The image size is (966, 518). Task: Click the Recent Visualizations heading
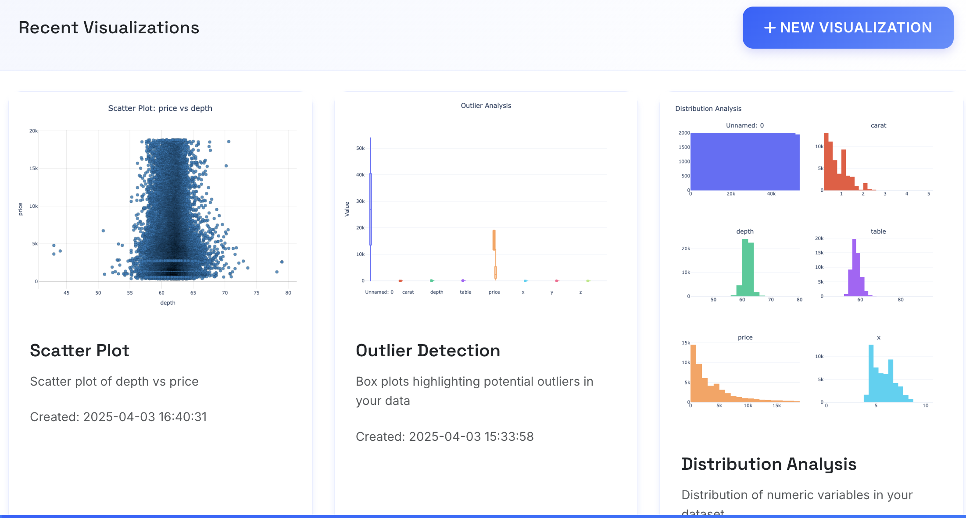pos(108,27)
